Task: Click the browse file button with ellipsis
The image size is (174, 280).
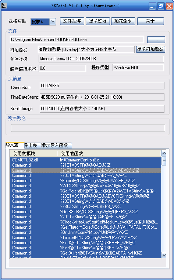Action: click(x=156, y=40)
